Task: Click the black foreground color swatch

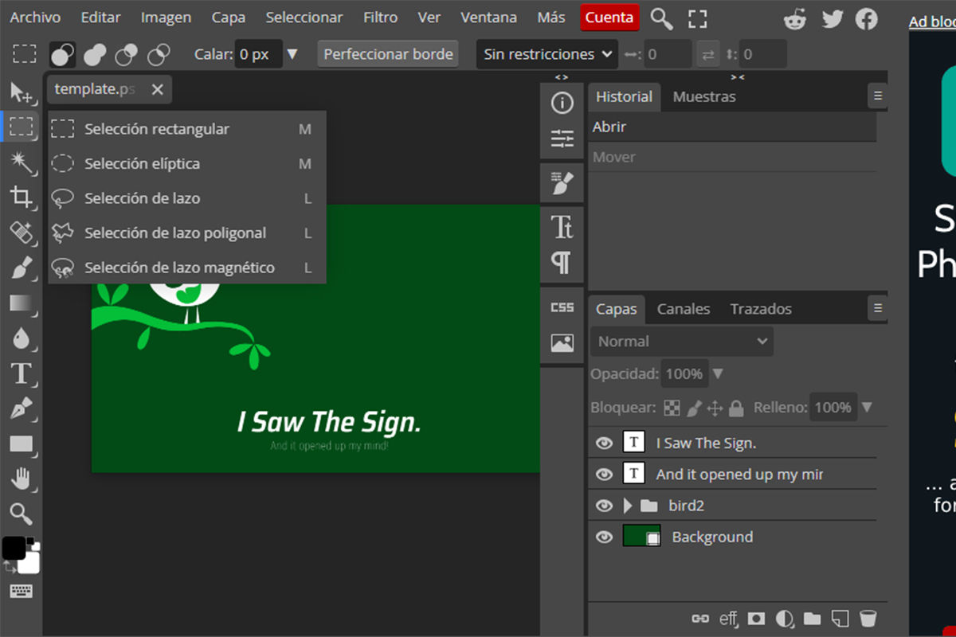Action: (x=14, y=548)
